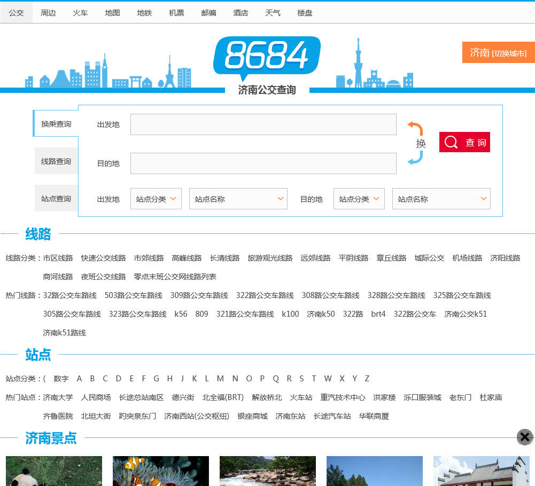Image resolution: width=535 pixels, height=486 pixels.
Task: Select station category 数字
Action: [x=61, y=379]
